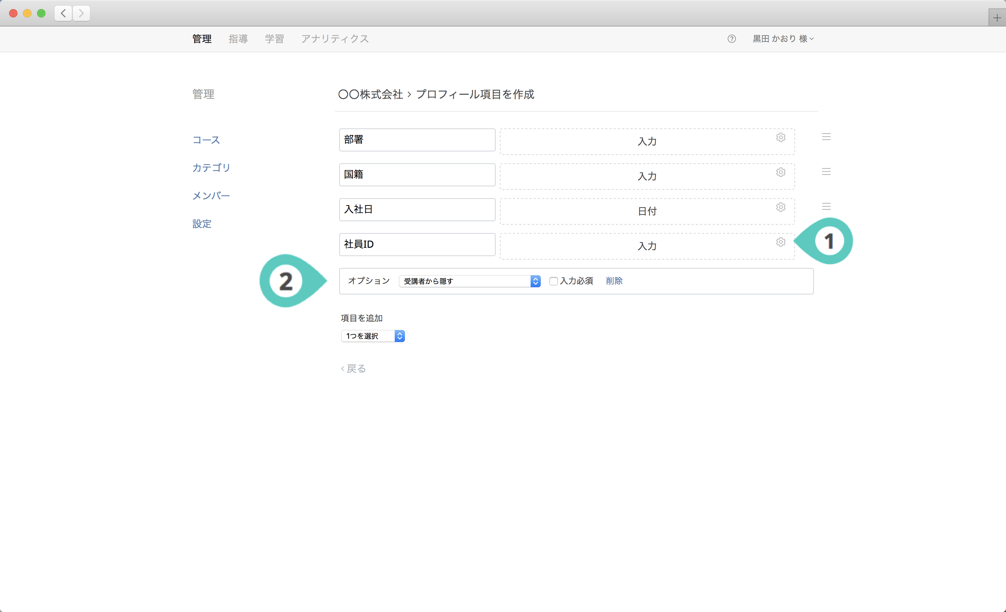The height and width of the screenshot is (612, 1006).
Task: Open the 受講者から隠す option dropdown
Action: (469, 281)
